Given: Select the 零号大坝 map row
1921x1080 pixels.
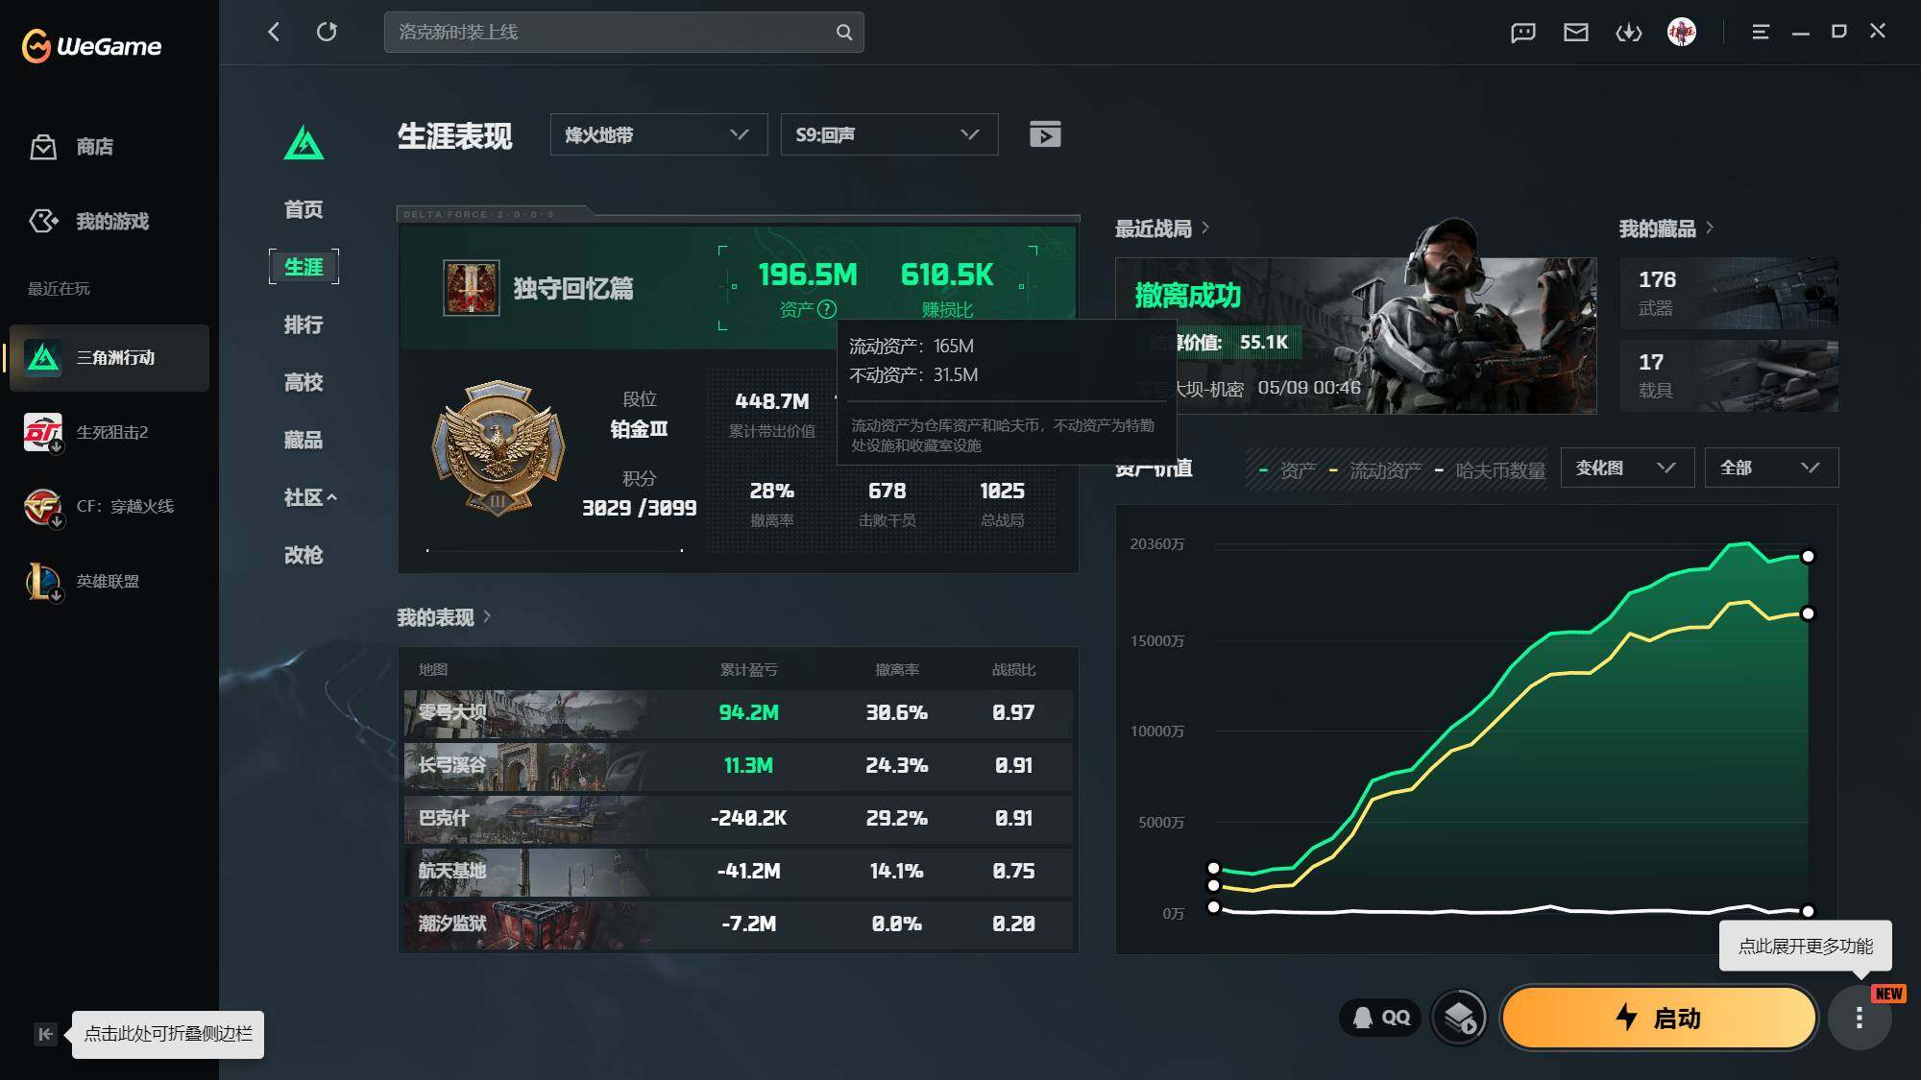Looking at the screenshot, I should (738, 713).
